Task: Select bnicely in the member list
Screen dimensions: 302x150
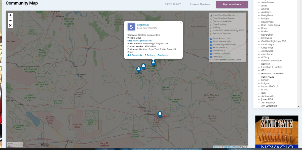Action: 265,19
